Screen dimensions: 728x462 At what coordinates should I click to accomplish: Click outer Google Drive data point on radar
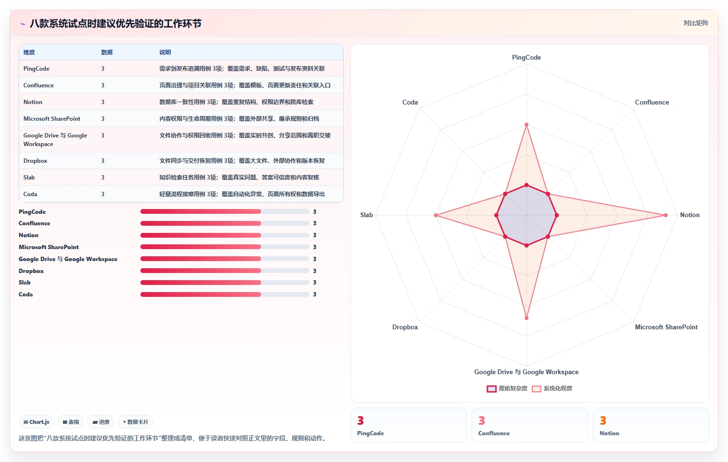click(x=527, y=318)
